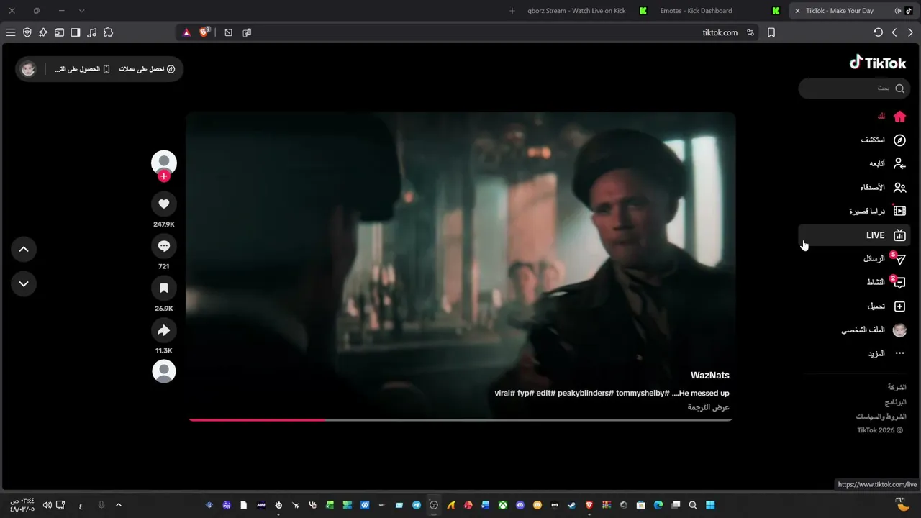Click the toolbar icon right of Brave Shields
This screenshot has width=921, height=518.
tap(228, 32)
